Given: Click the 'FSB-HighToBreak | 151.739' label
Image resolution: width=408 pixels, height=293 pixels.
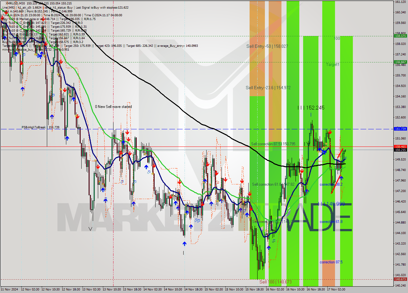Looking at the screenshot, I should (x=40, y=127).
